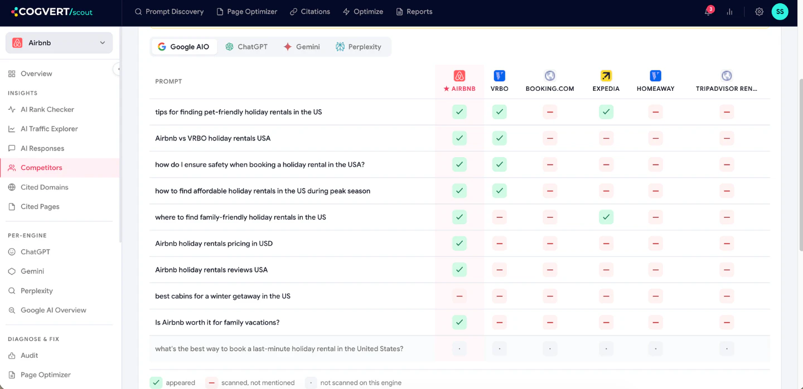Open Page Optimizer in top navigation

(x=246, y=12)
